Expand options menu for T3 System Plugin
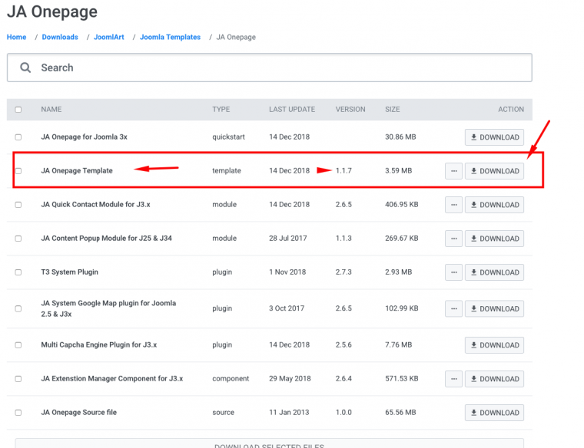Viewport: 584px width, 448px height. pyautogui.click(x=453, y=272)
